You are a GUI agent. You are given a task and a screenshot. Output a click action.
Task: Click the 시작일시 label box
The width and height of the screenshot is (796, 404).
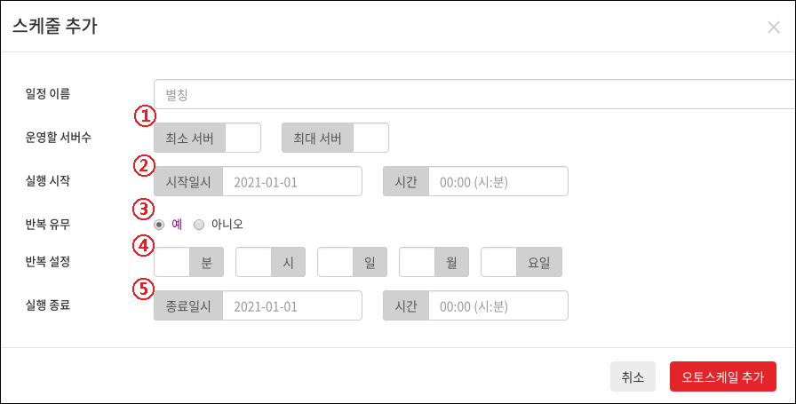pos(188,181)
